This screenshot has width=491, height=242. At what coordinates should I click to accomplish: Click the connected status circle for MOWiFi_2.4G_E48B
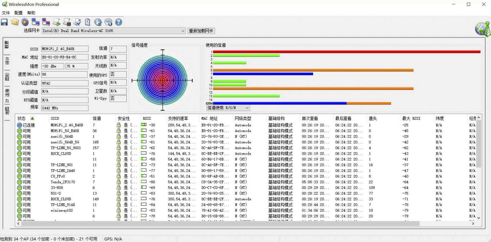pos(20,125)
